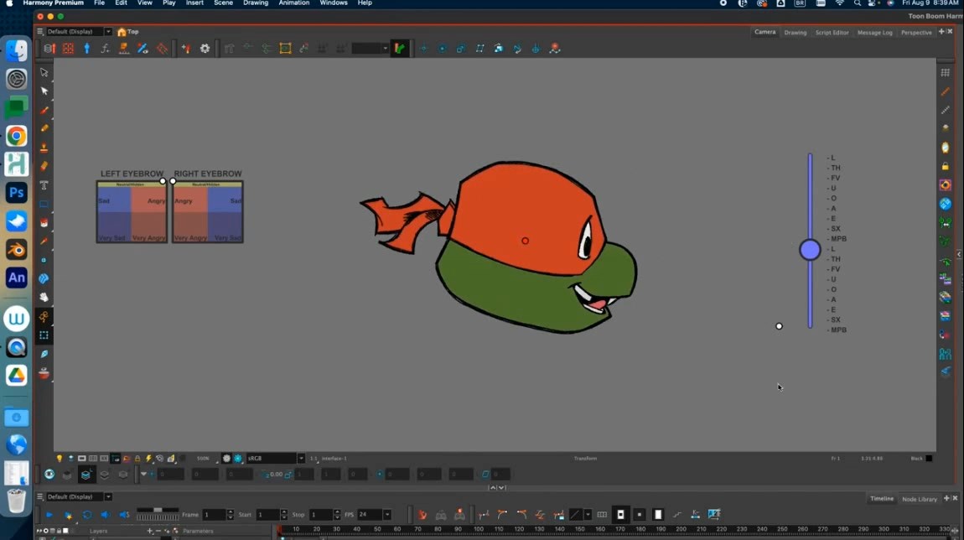This screenshot has width=964, height=540.
Task: Click the green and red flags icon
Action: click(x=400, y=49)
